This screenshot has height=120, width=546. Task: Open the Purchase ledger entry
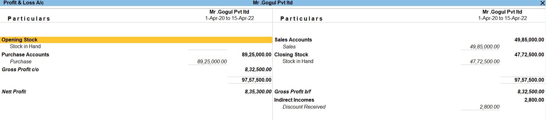[x=21, y=62]
